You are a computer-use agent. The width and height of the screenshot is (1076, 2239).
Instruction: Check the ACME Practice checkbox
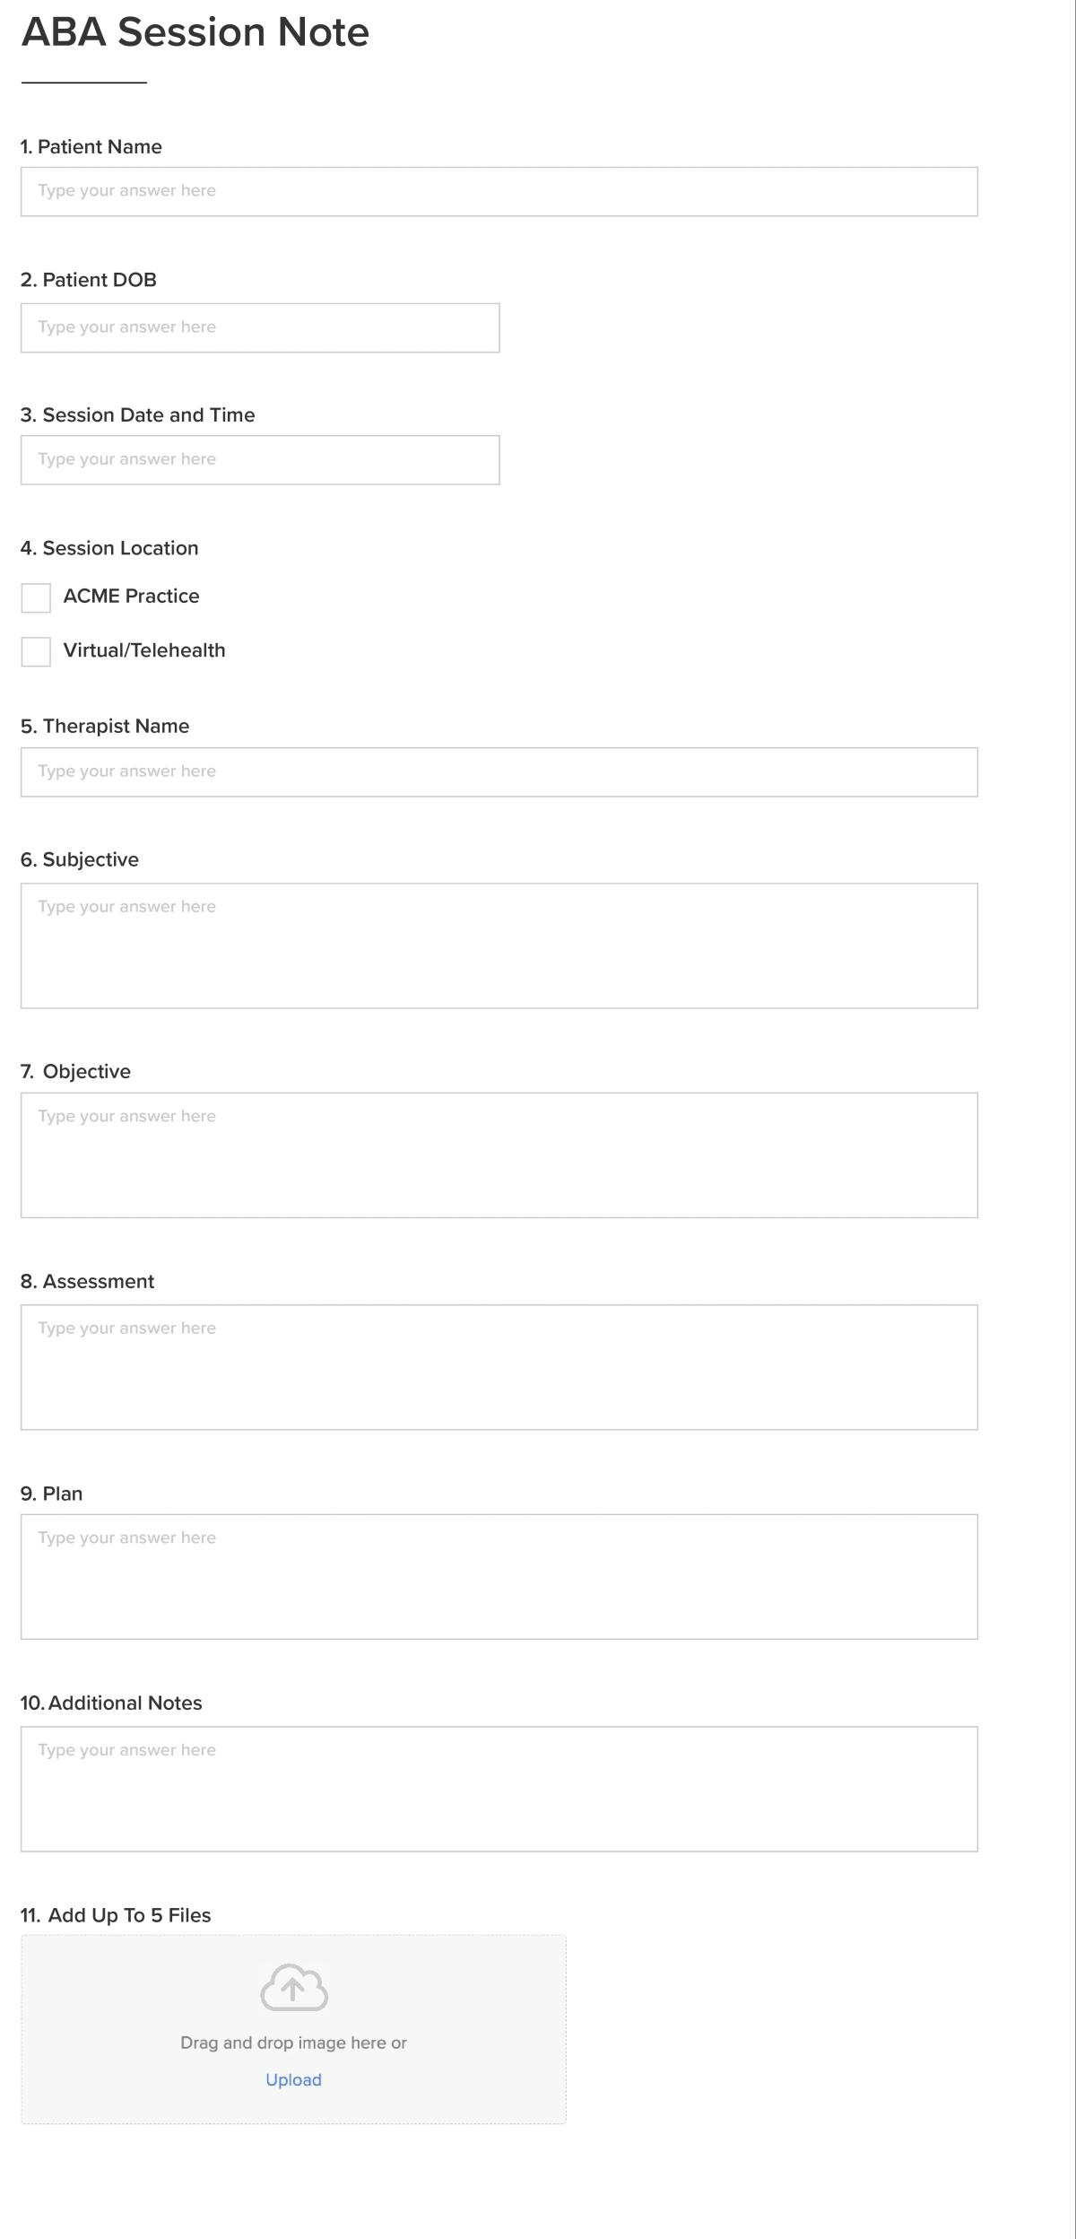click(x=36, y=597)
